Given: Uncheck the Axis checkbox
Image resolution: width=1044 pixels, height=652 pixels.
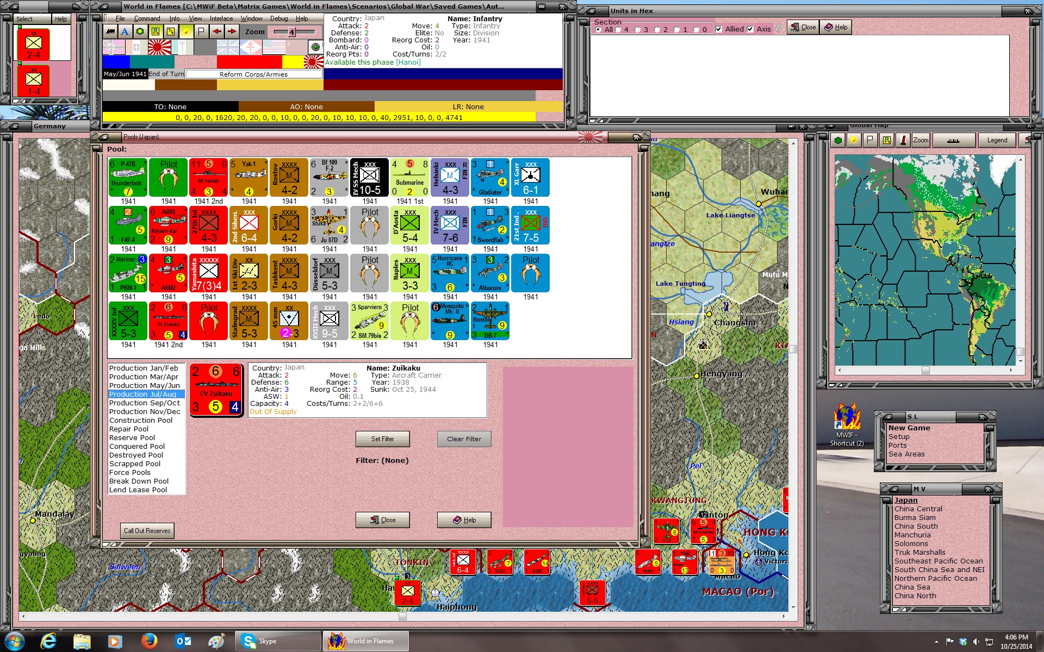Looking at the screenshot, I should 750,29.
